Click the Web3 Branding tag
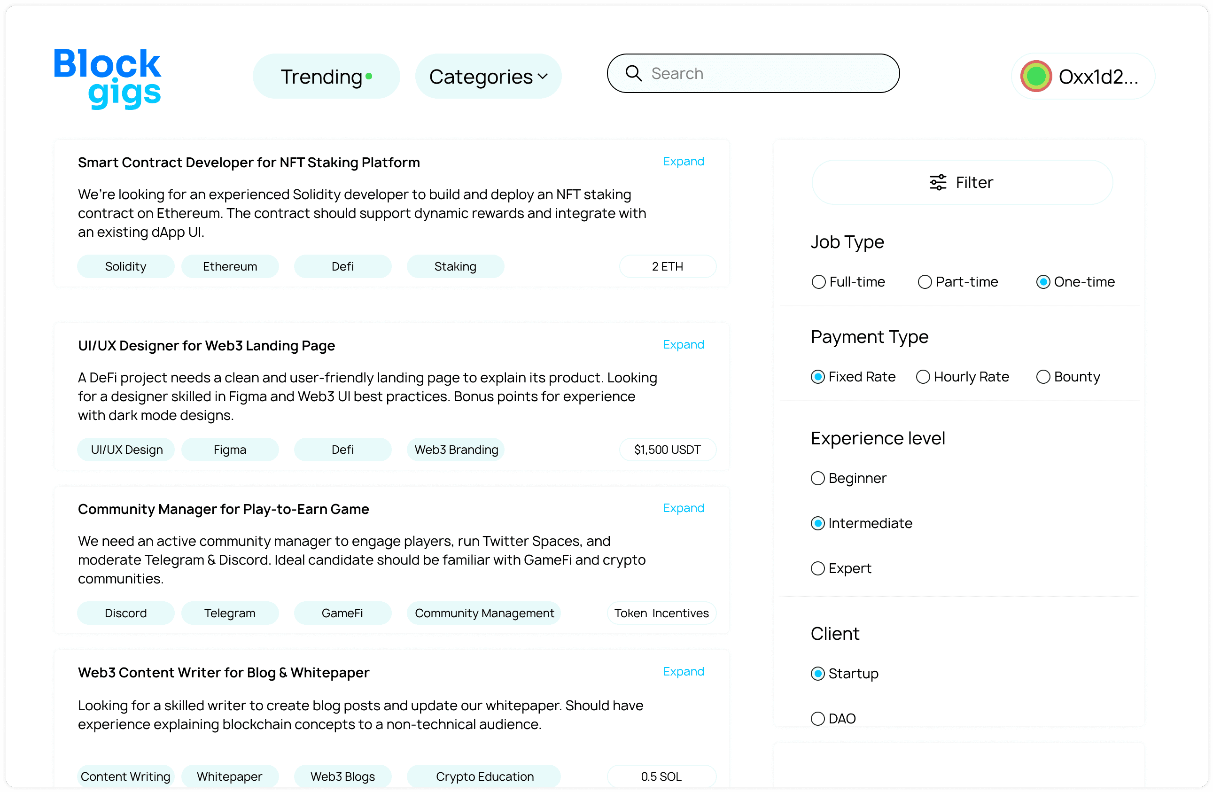Screen dimensions: 1213x792 tap(456, 450)
